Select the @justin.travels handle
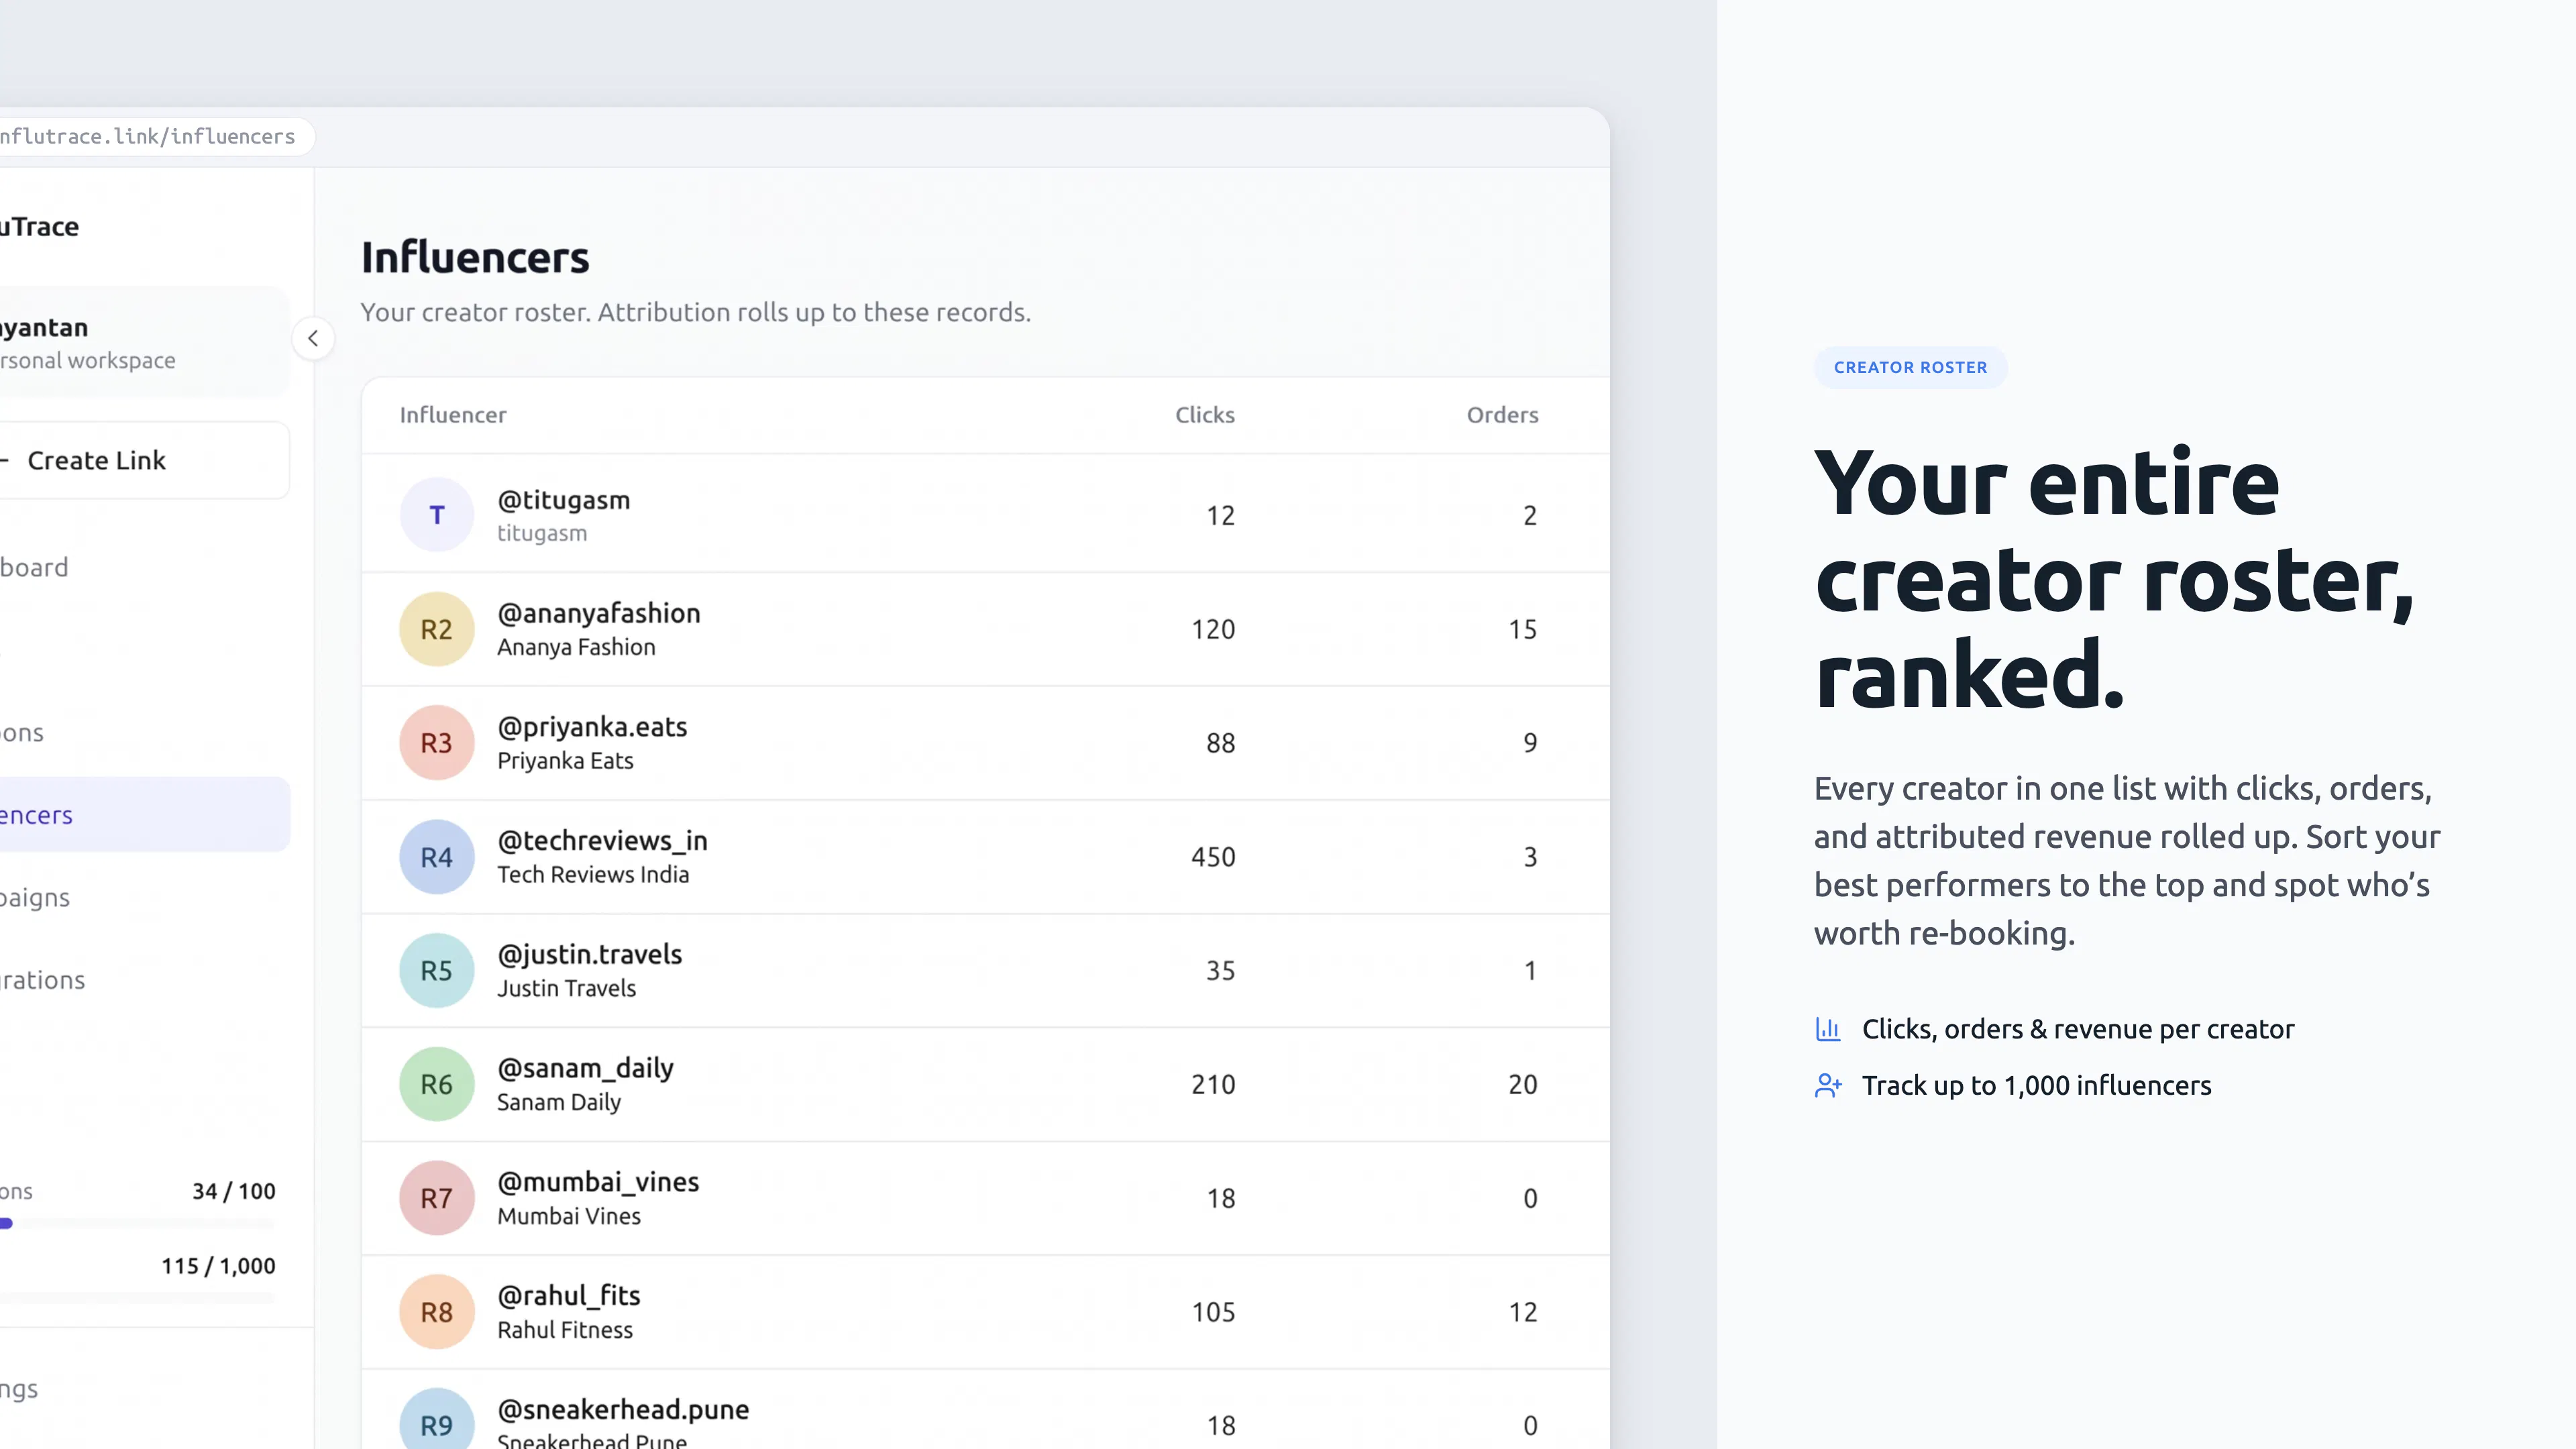The width and height of the screenshot is (2576, 1449). click(590, 955)
